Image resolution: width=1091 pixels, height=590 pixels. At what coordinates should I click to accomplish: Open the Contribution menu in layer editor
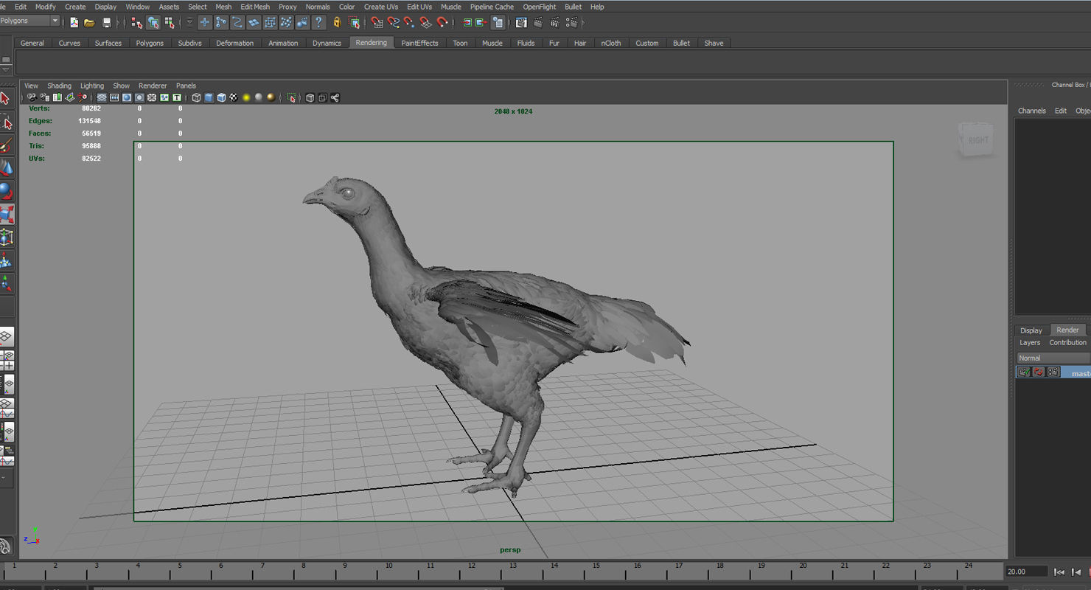click(1067, 342)
